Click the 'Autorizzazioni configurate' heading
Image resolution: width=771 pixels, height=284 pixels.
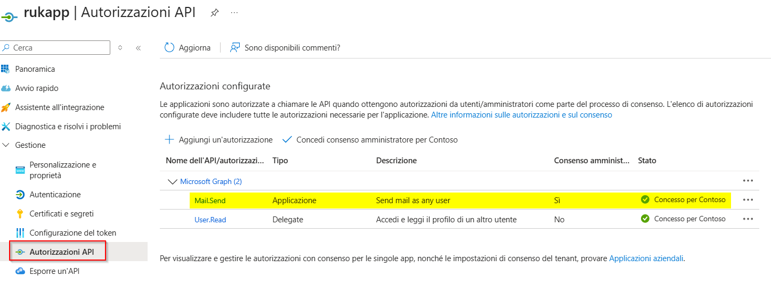215,86
